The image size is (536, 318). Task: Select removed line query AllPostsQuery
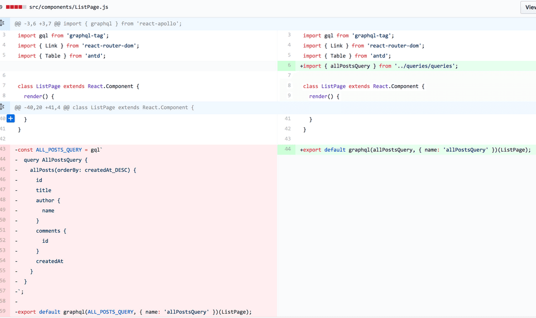coord(51,160)
